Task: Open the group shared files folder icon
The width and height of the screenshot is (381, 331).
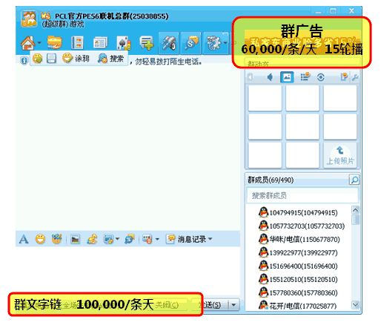Action: 54,43
